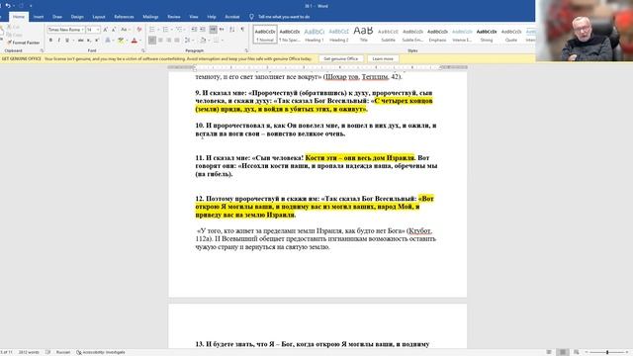Open the Draw tab

point(57,17)
